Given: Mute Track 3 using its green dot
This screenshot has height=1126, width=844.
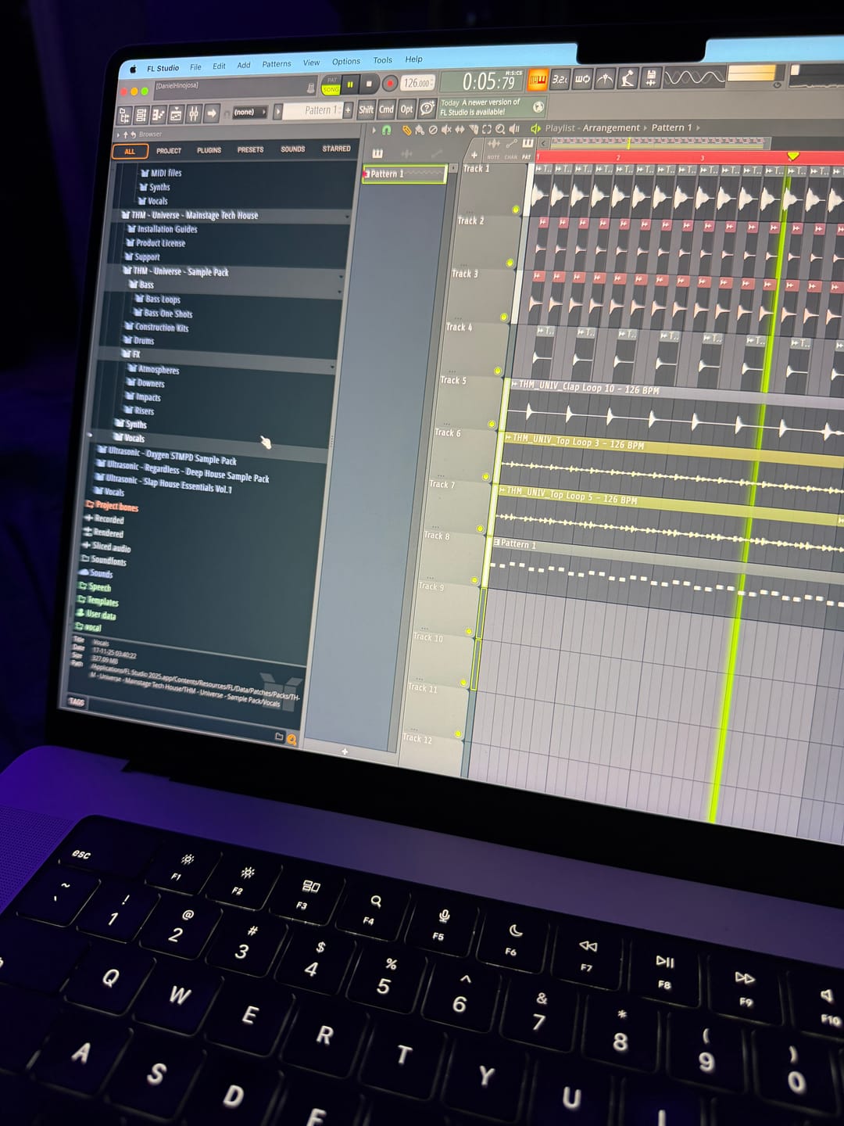Looking at the screenshot, I should click(504, 317).
